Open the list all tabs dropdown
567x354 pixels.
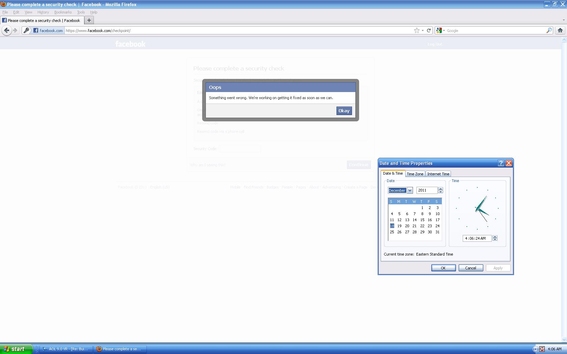[x=563, y=20]
